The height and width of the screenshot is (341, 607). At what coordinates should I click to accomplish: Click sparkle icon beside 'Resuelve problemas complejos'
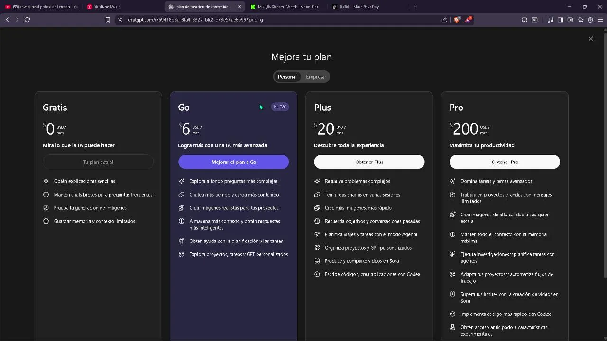coord(317,181)
